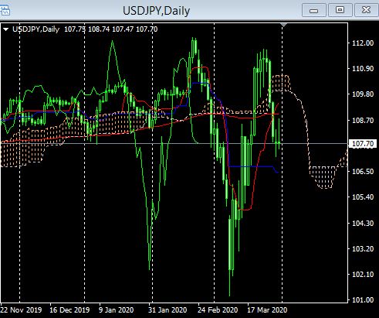Viewport: 379px width, 318px height.
Task: Expand the USDJPY,Daily chart dropdown arrow
Action: click(x=5, y=29)
